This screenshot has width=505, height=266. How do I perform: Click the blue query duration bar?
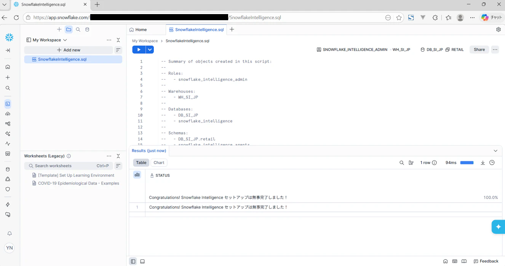[x=467, y=163]
